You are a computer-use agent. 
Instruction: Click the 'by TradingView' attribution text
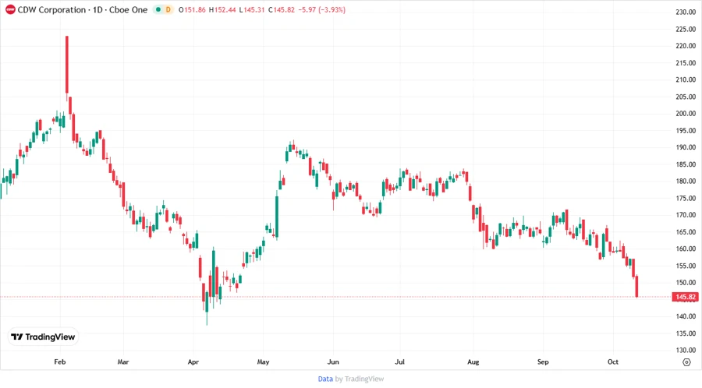point(360,379)
